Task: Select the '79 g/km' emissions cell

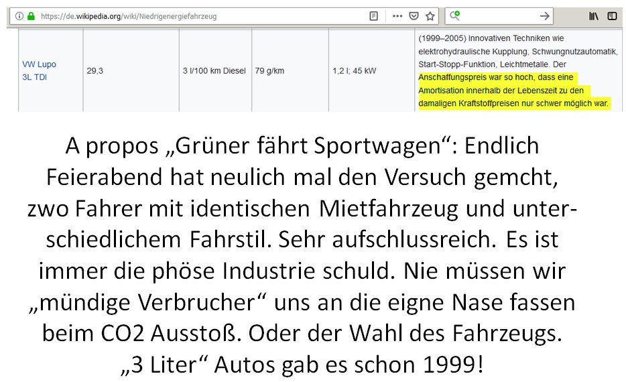Action: click(x=270, y=70)
